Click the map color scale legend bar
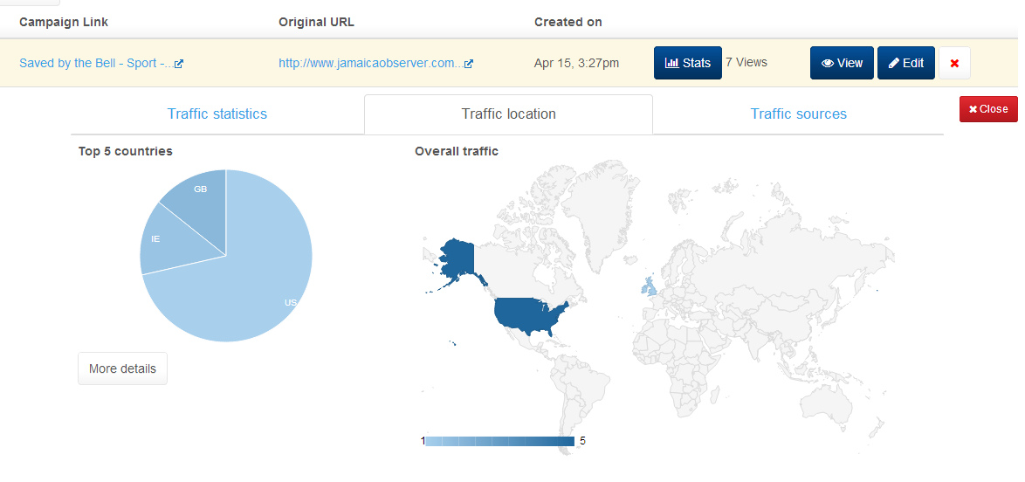This screenshot has width=1025, height=482. click(x=499, y=441)
